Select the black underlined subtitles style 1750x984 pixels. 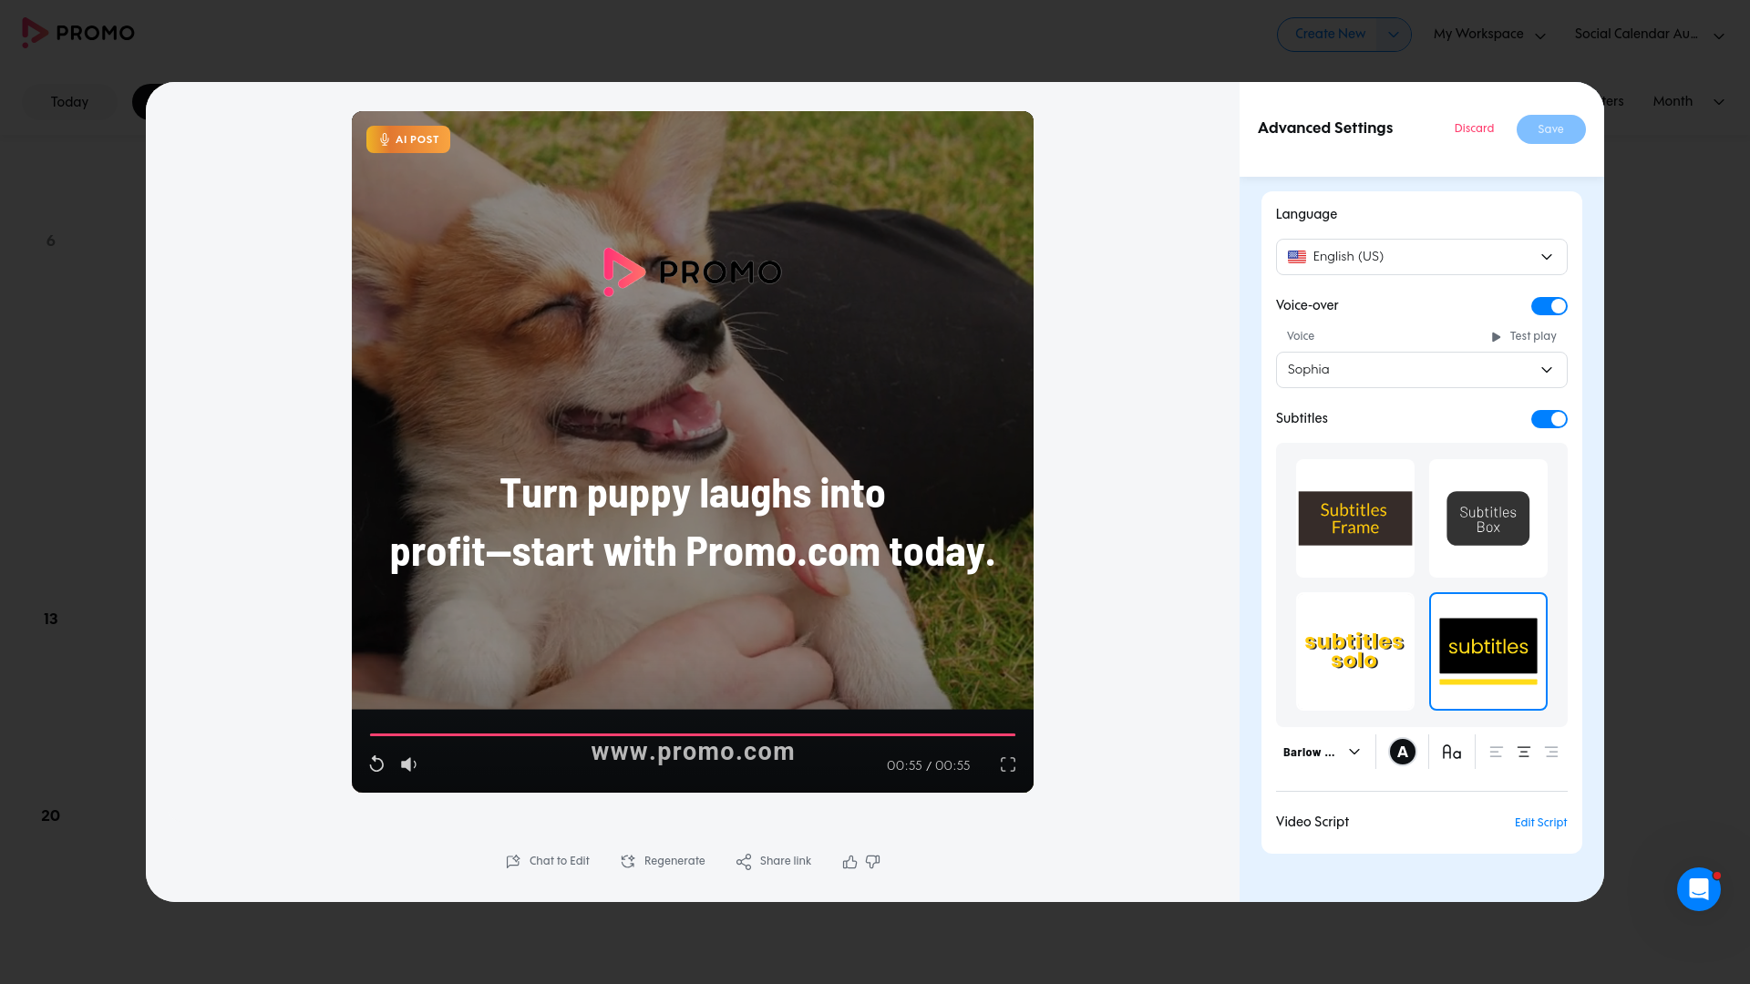pos(1488,651)
